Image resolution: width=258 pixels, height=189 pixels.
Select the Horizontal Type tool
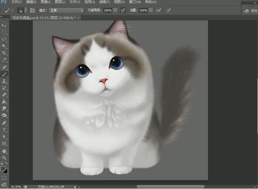4,130
